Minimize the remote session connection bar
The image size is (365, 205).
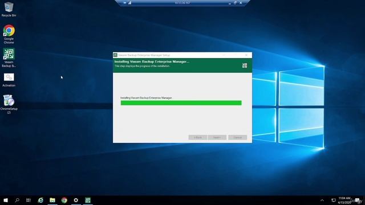[x=230, y=3]
